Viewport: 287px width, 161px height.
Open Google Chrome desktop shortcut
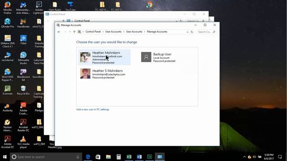[x=149, y=6]
